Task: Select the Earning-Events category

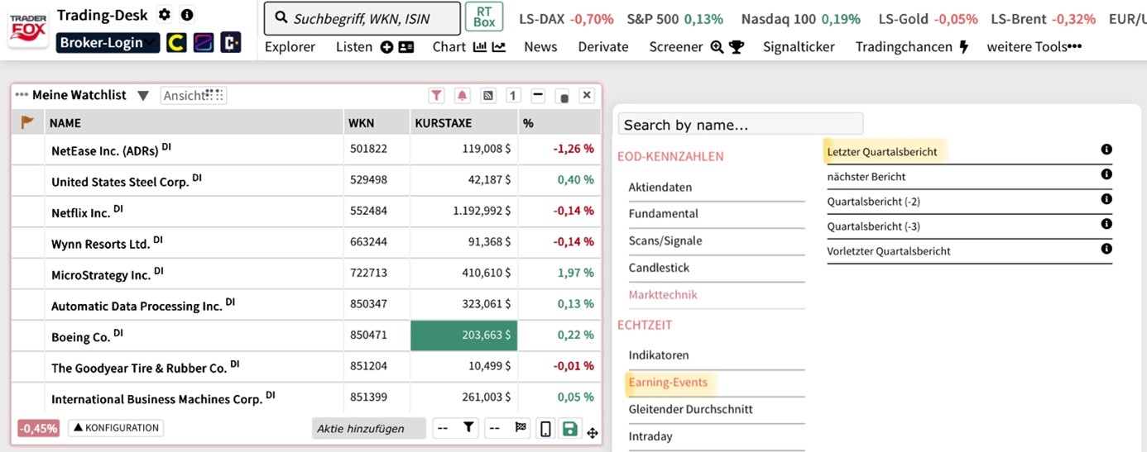Action: coord(668,383)
